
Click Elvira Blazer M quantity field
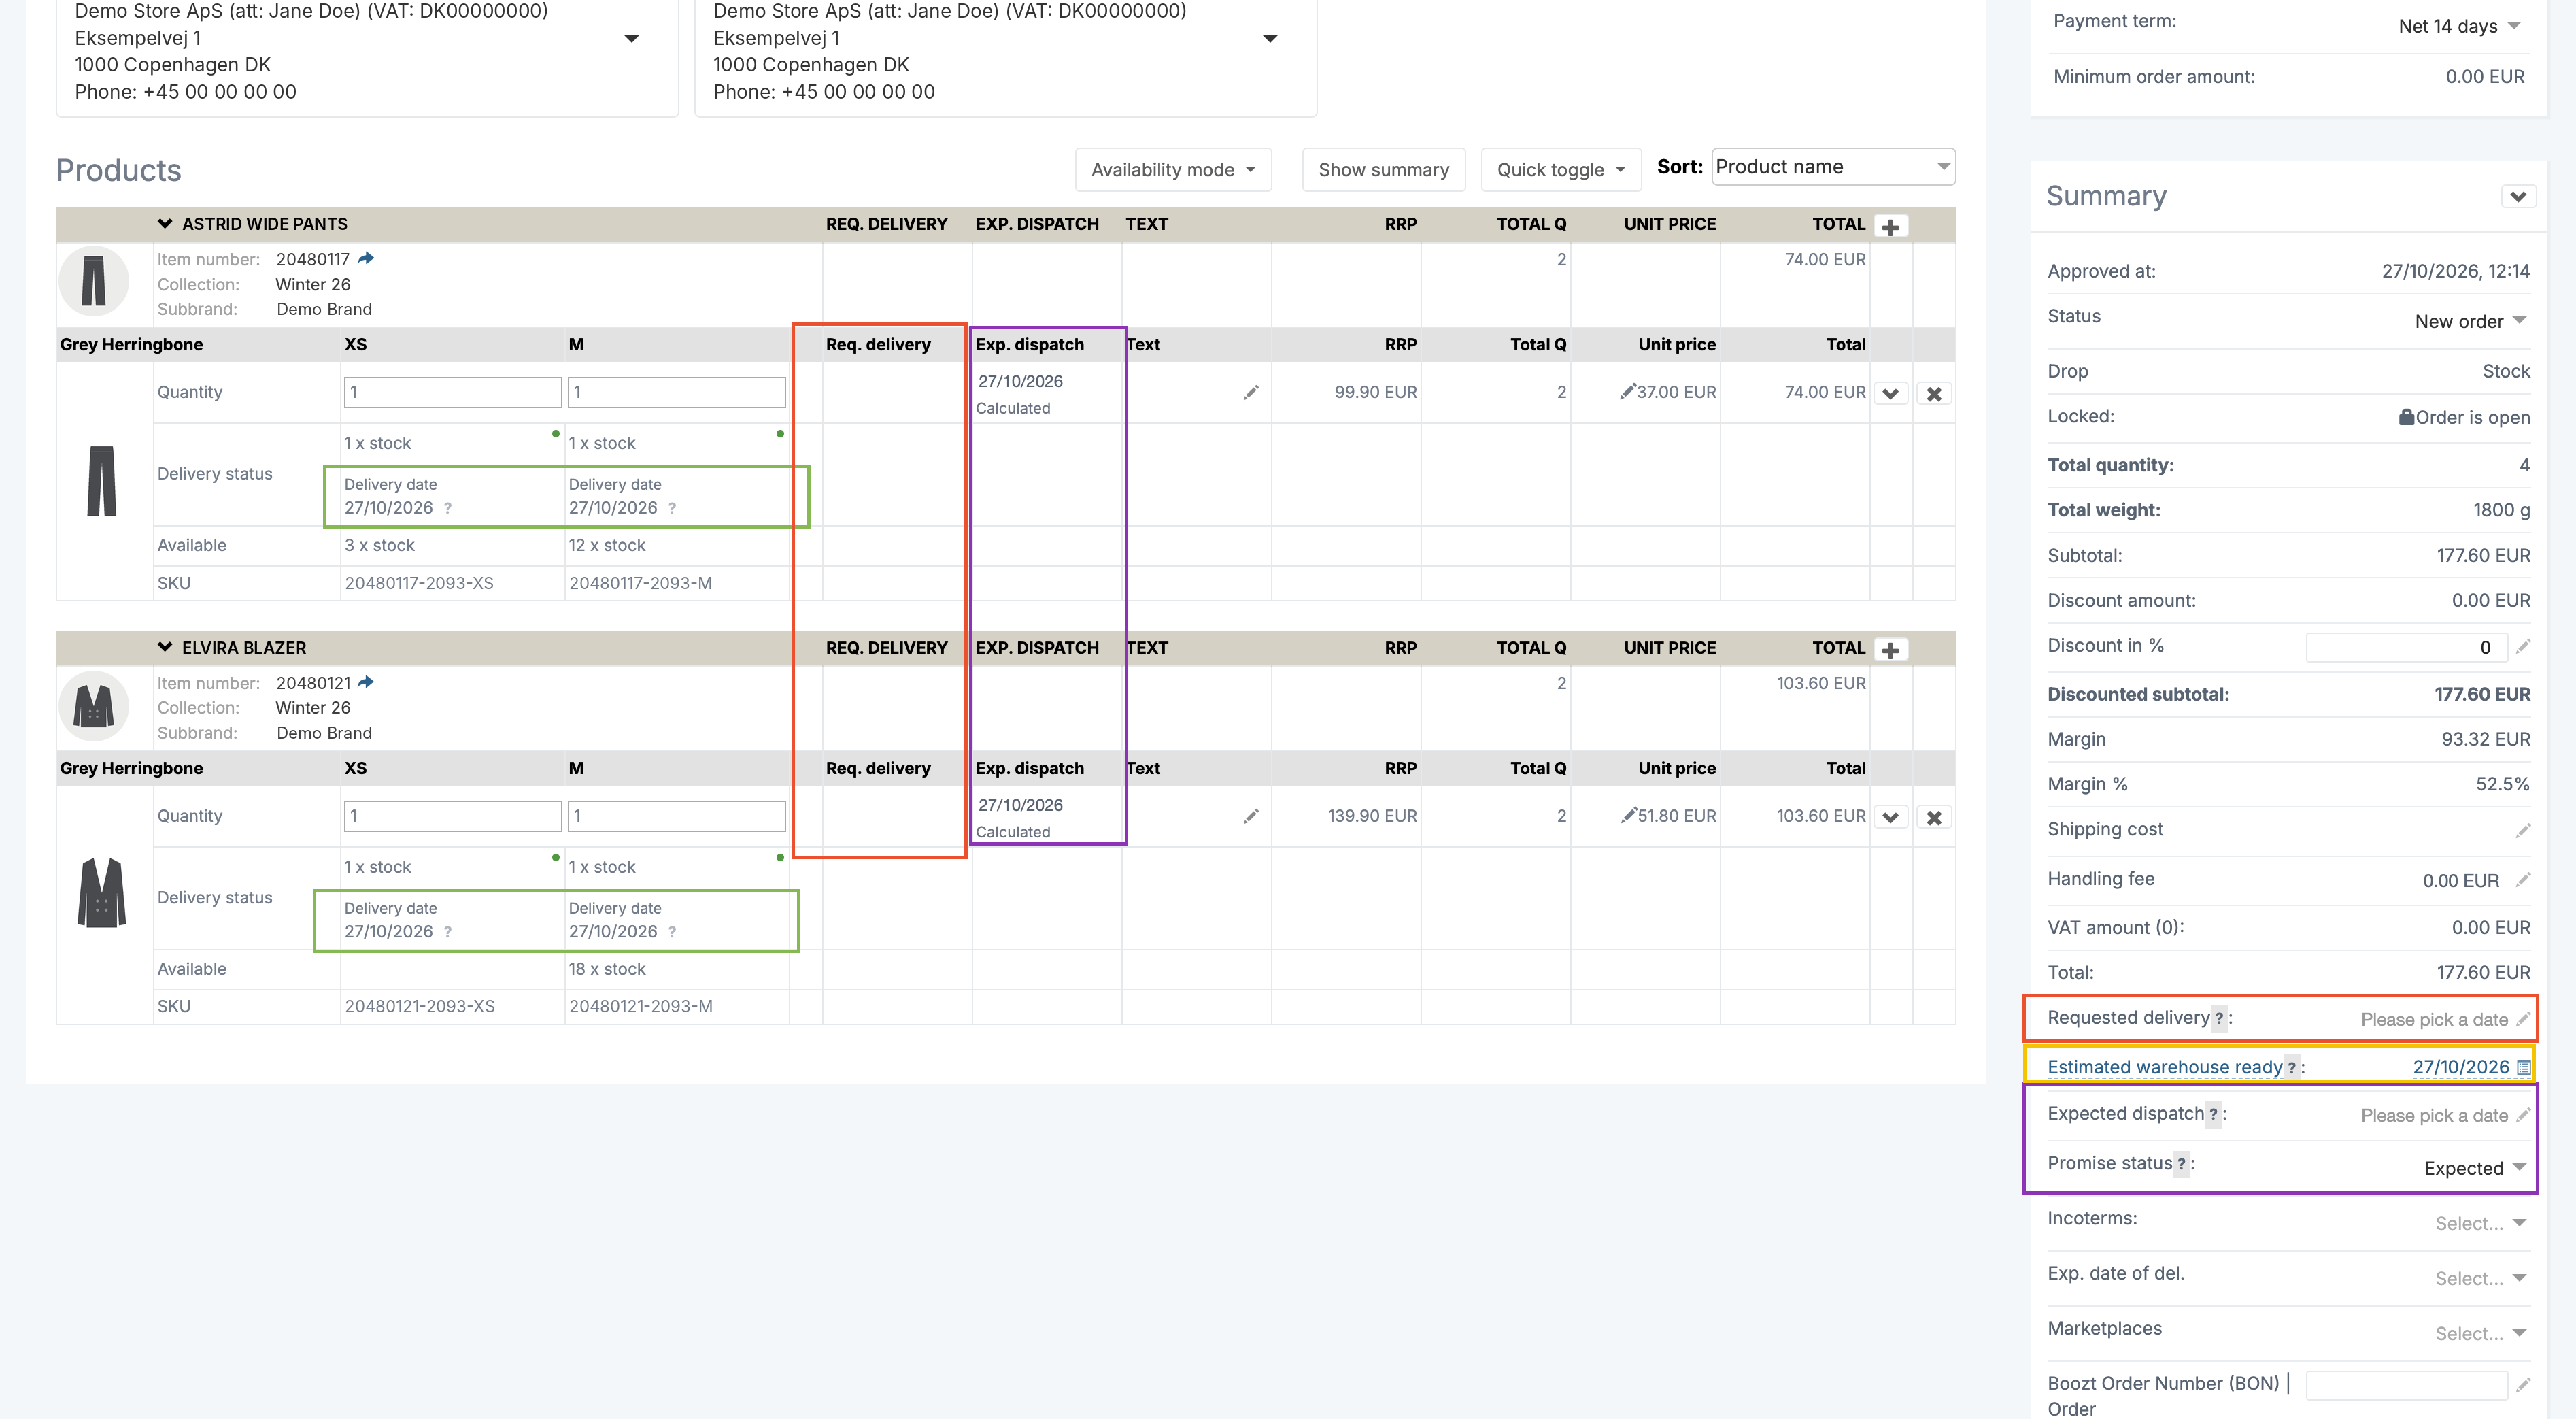(x=677, y=816)
